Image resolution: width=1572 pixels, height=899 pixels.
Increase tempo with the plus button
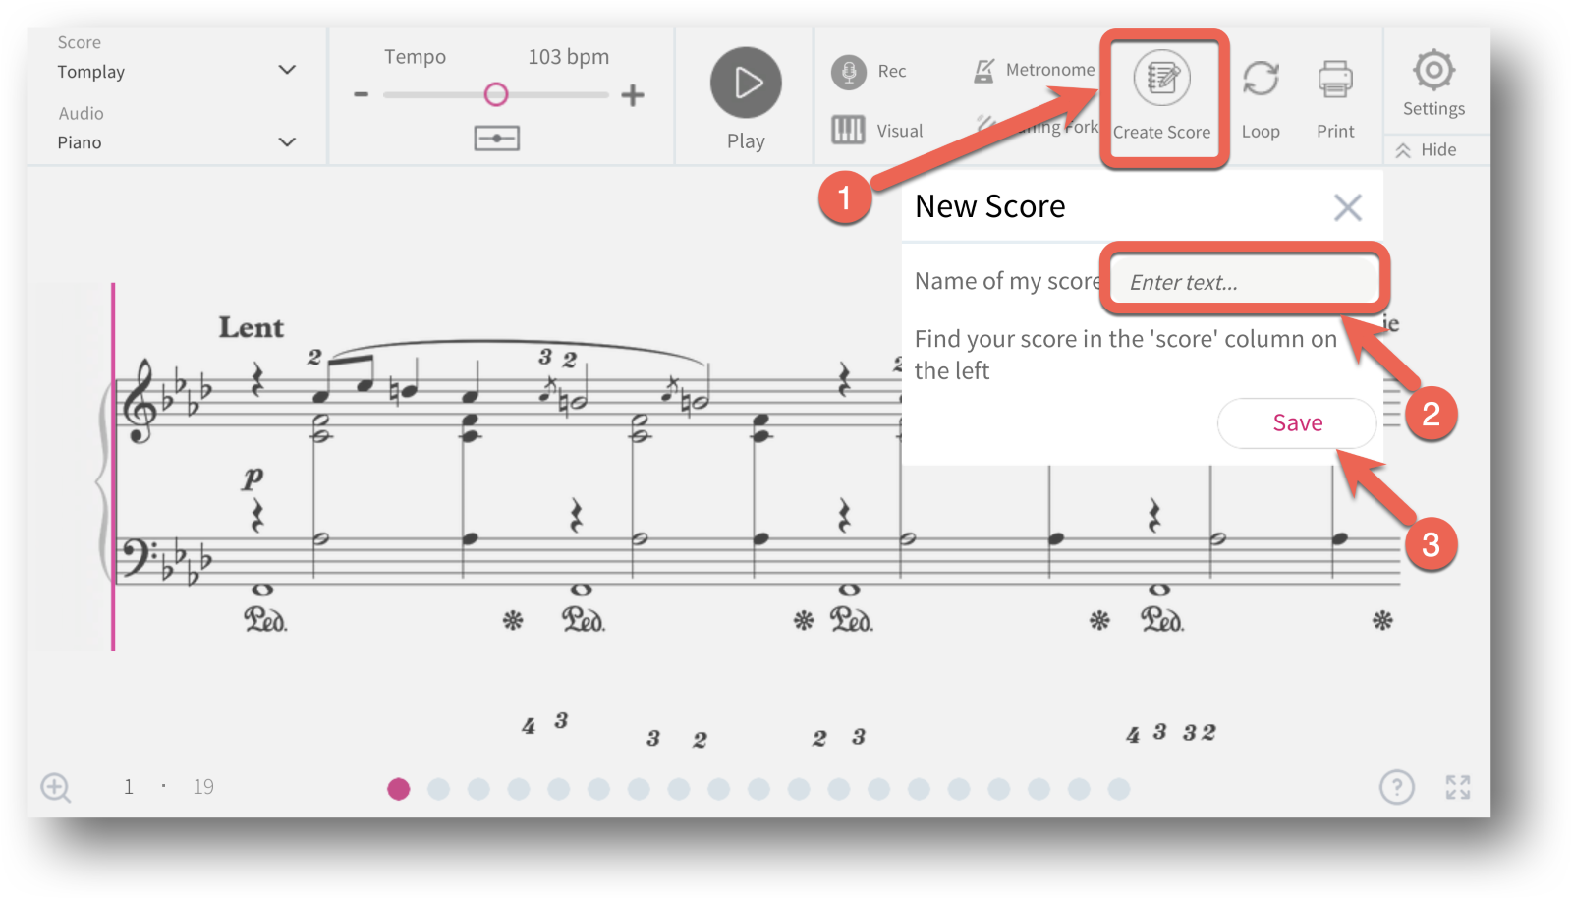[x=633, y=95]
